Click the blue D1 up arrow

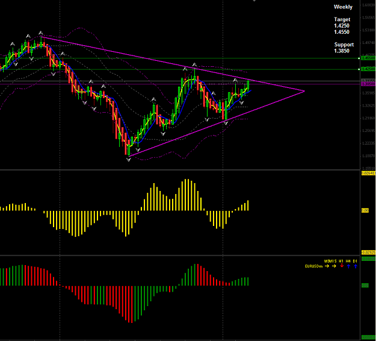point(356,266)
